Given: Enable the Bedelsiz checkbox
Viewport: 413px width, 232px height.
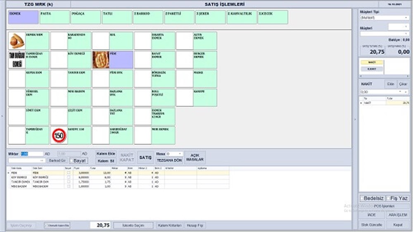Looking at the screenshot, I should (x=363, y=199).
